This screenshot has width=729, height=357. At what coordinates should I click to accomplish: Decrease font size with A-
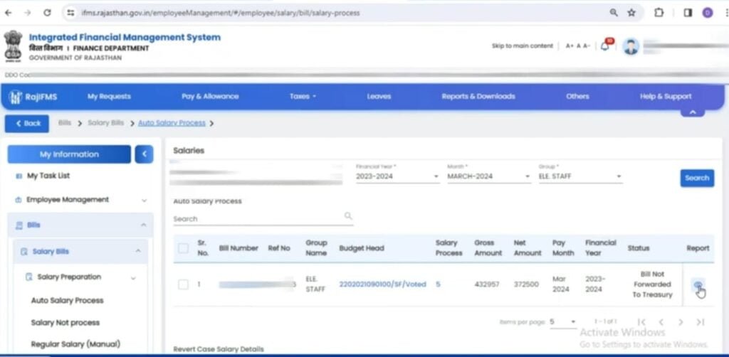coord(587,46)
